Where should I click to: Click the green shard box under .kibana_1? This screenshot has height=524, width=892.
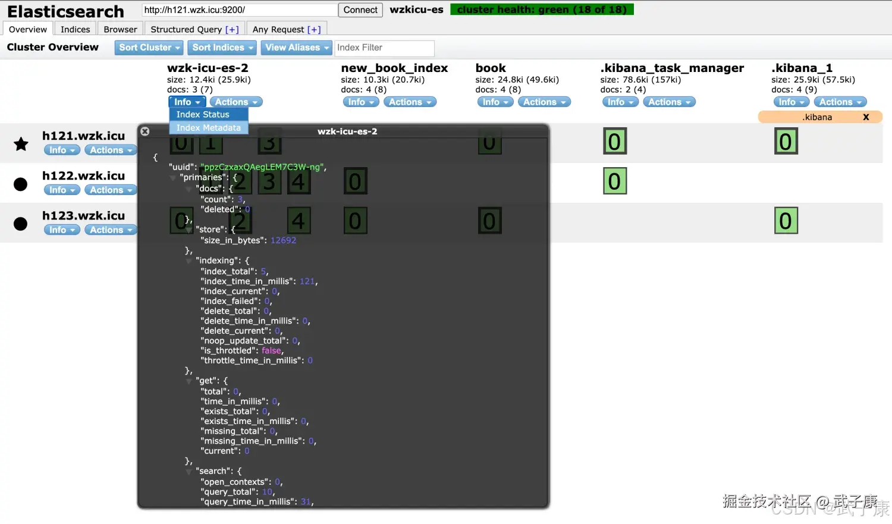coord(786,141)
